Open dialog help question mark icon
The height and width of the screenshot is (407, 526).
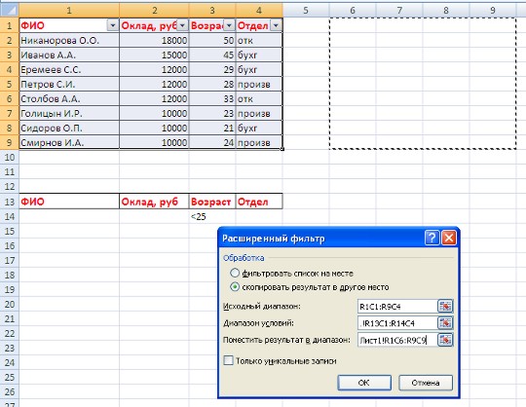432,238
